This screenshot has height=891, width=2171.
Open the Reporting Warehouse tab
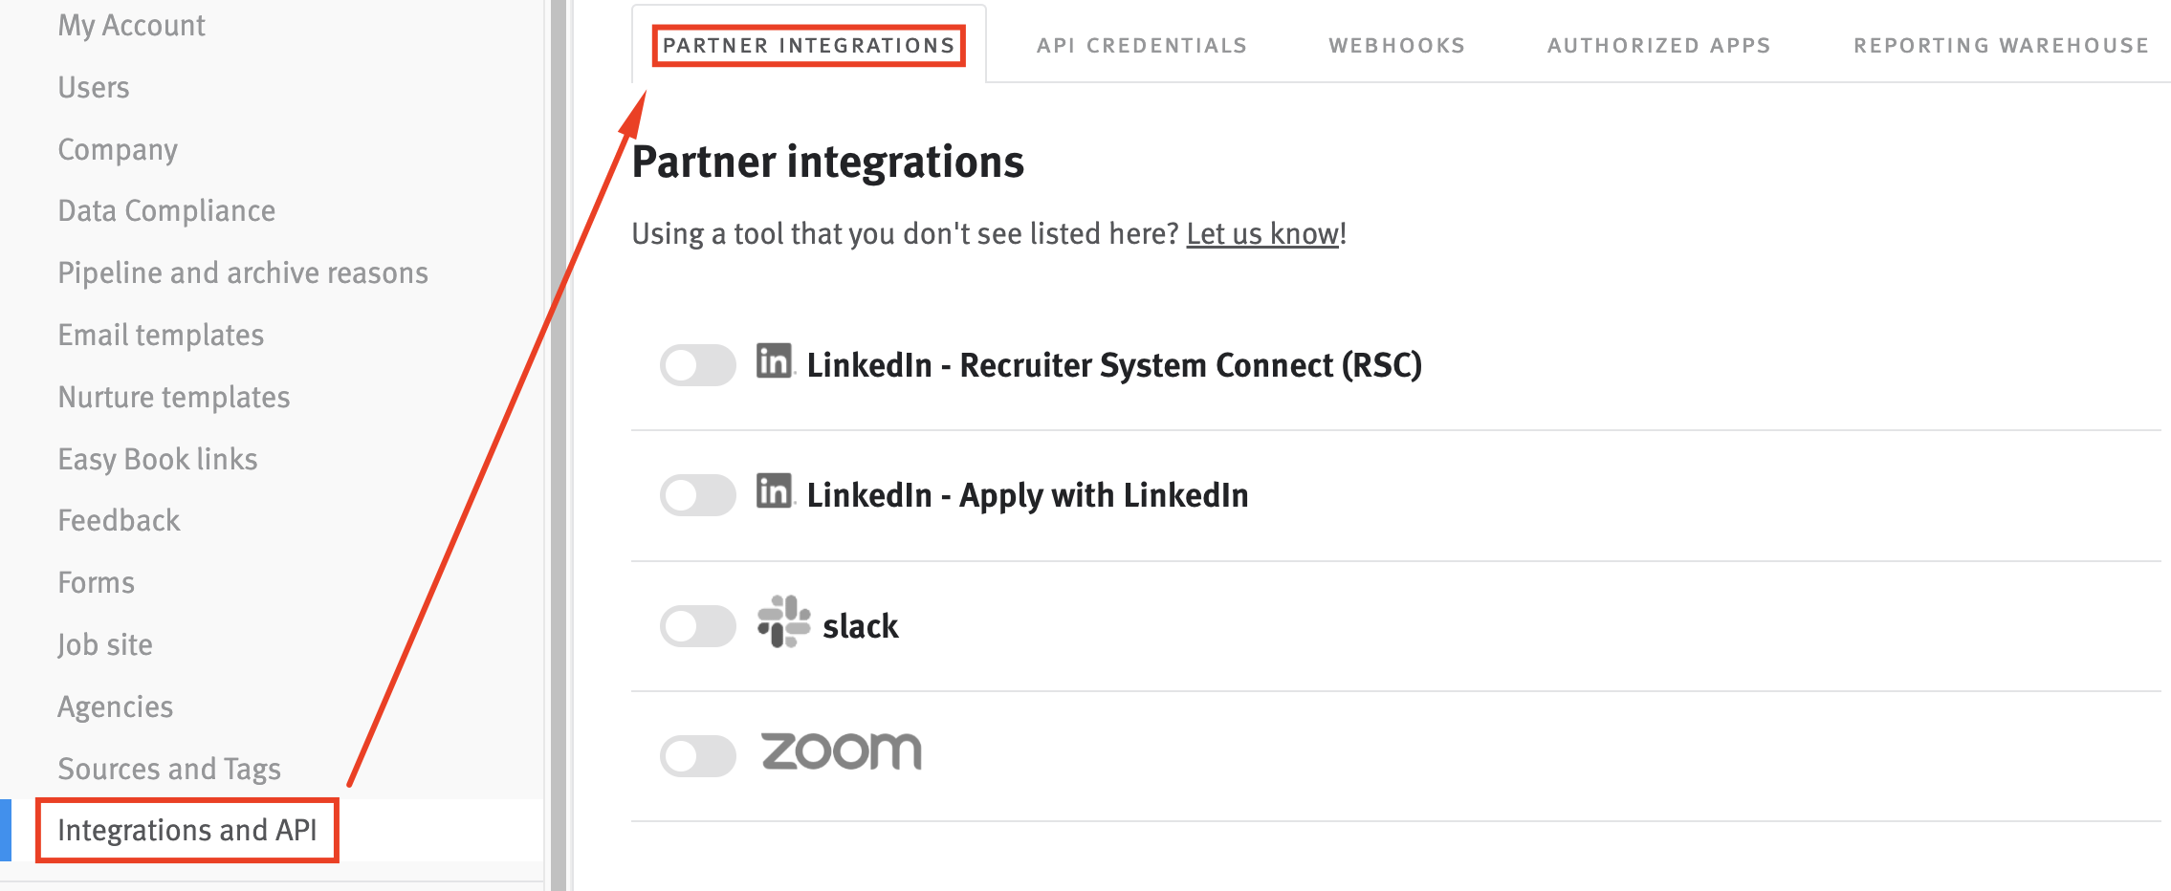point(2001,44)
